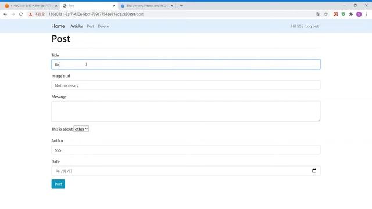Open Chrome's three-dot menu
The image size is (372, 209).
pyautogui.click(x=367, y=14)
